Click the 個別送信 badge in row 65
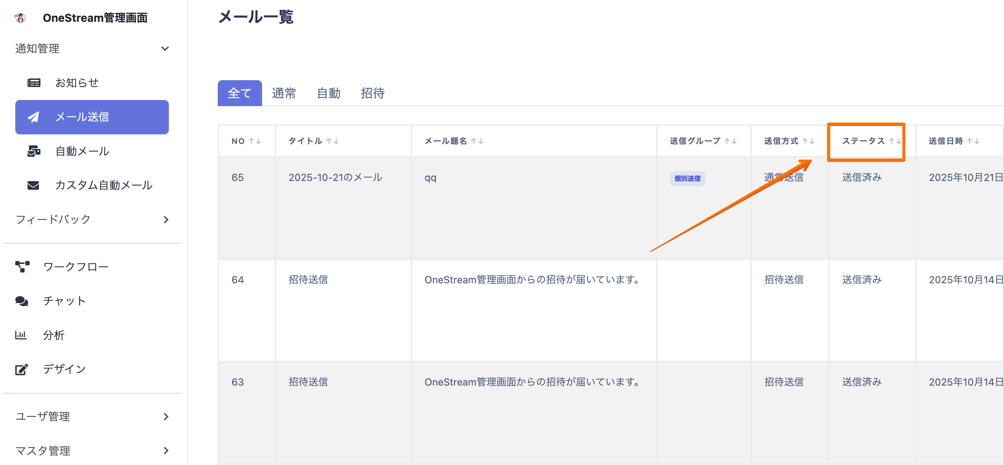The image size is (1004, 465). tap(687, 178)
